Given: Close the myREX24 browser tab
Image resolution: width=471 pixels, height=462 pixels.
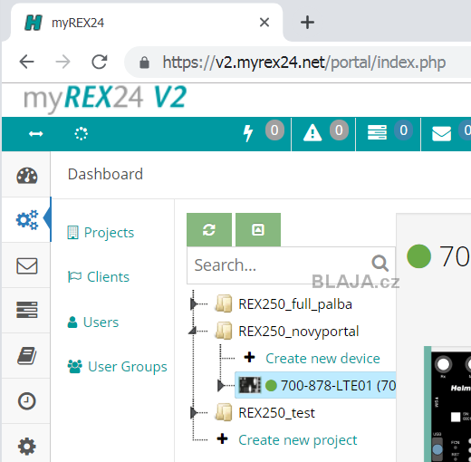Looking at the screenshot, I should click(264, 23).
